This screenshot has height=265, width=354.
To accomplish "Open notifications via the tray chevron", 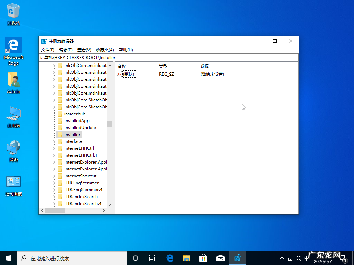I will click(282, 258).
